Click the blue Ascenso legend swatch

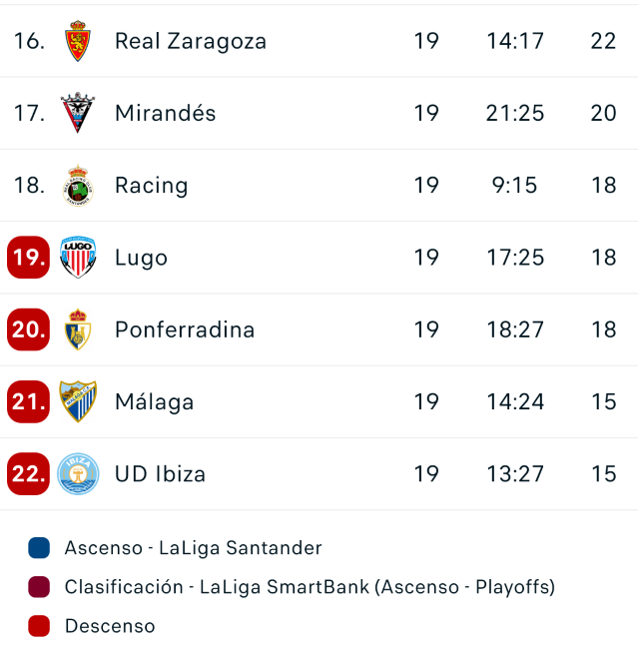point(39,548)
